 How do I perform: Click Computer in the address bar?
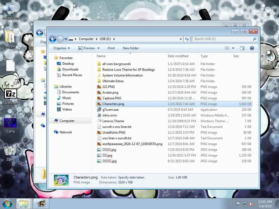pyautogui.click(x=86, y=39)
